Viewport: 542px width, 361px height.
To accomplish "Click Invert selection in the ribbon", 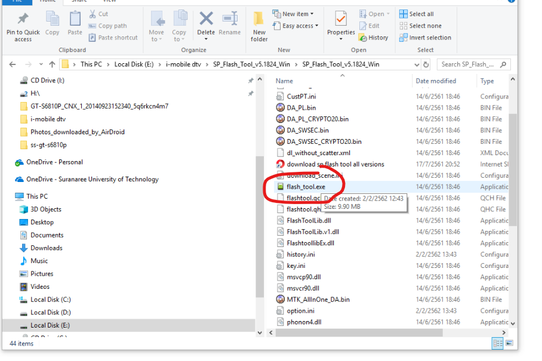I will point(425,38).
